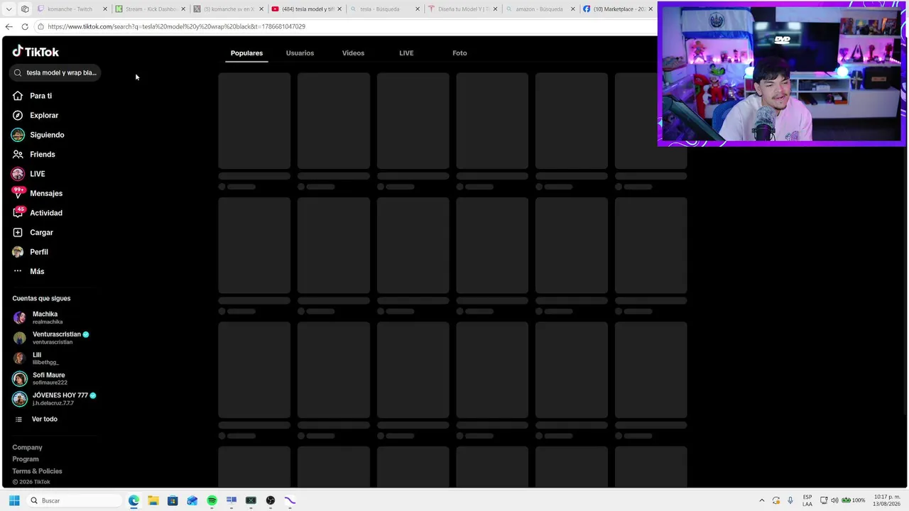Open the Explorar compass icon

coord(18,115)
